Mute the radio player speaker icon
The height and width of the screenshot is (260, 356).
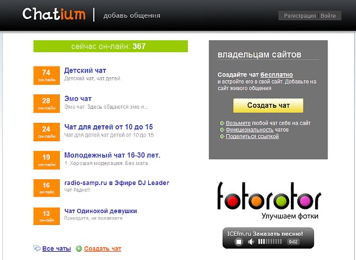pyautogui.click(x=251, y=242)
